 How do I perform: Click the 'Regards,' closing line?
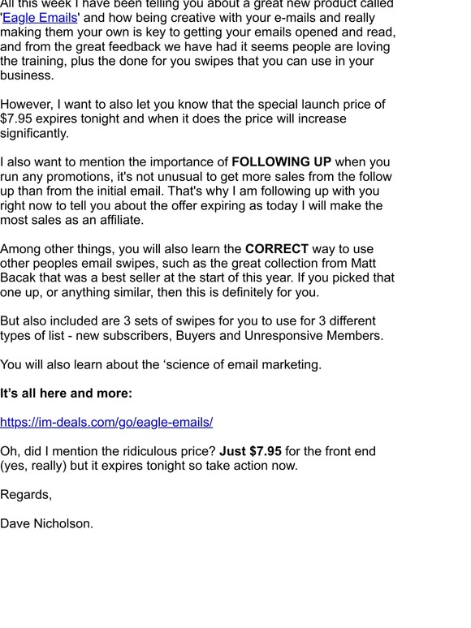click(26, 495)
